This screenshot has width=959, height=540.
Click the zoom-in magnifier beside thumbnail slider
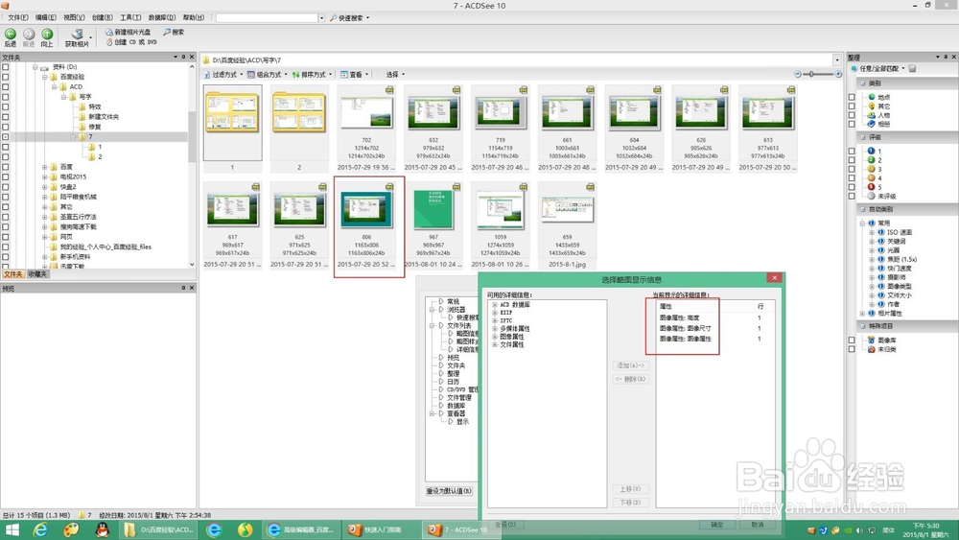click(x=838, y=74)
